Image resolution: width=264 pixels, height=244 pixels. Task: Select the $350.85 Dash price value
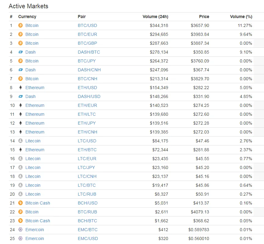pyautogui.click(x=201, y=52)
